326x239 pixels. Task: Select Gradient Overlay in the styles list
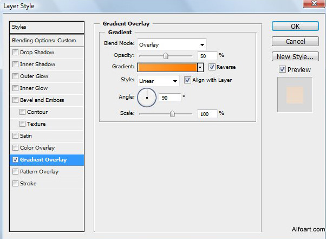point(48,160)
